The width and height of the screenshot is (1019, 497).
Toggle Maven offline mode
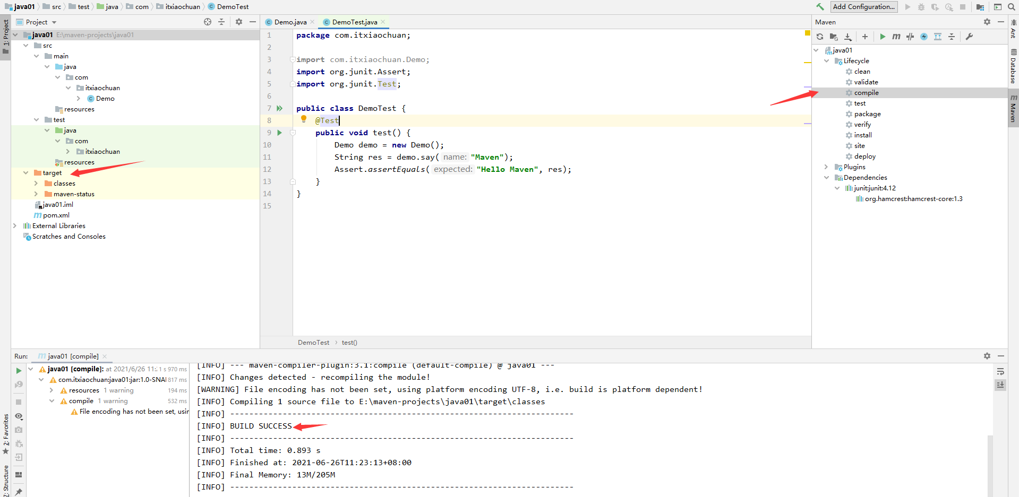(910, 37)
